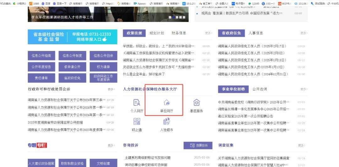Click the 权力清单 button

[x=103, y=67]
